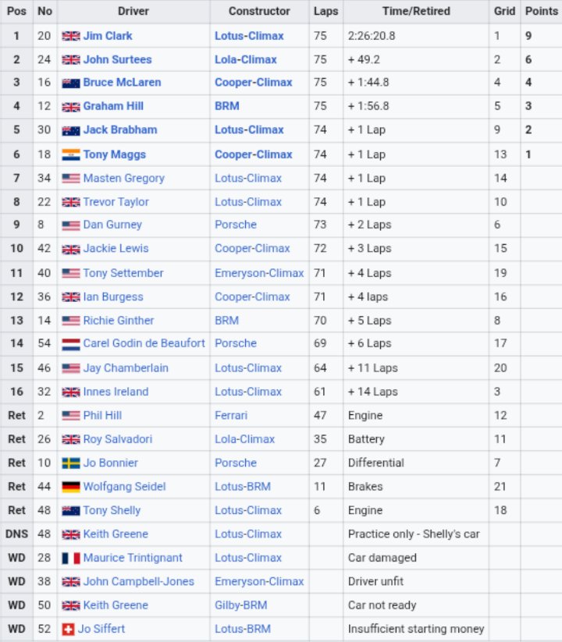
Task: Click the Constructor column header
Action: pyautogui.click(x=259, y=12)
